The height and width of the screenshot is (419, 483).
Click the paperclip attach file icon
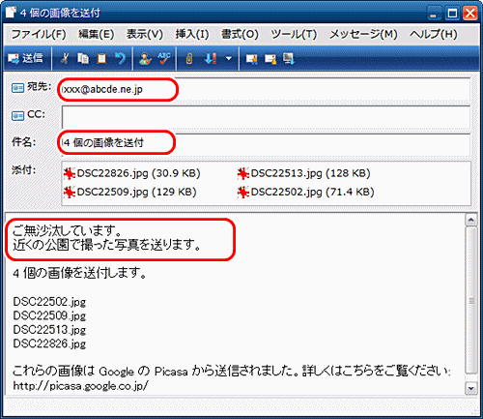189,59
